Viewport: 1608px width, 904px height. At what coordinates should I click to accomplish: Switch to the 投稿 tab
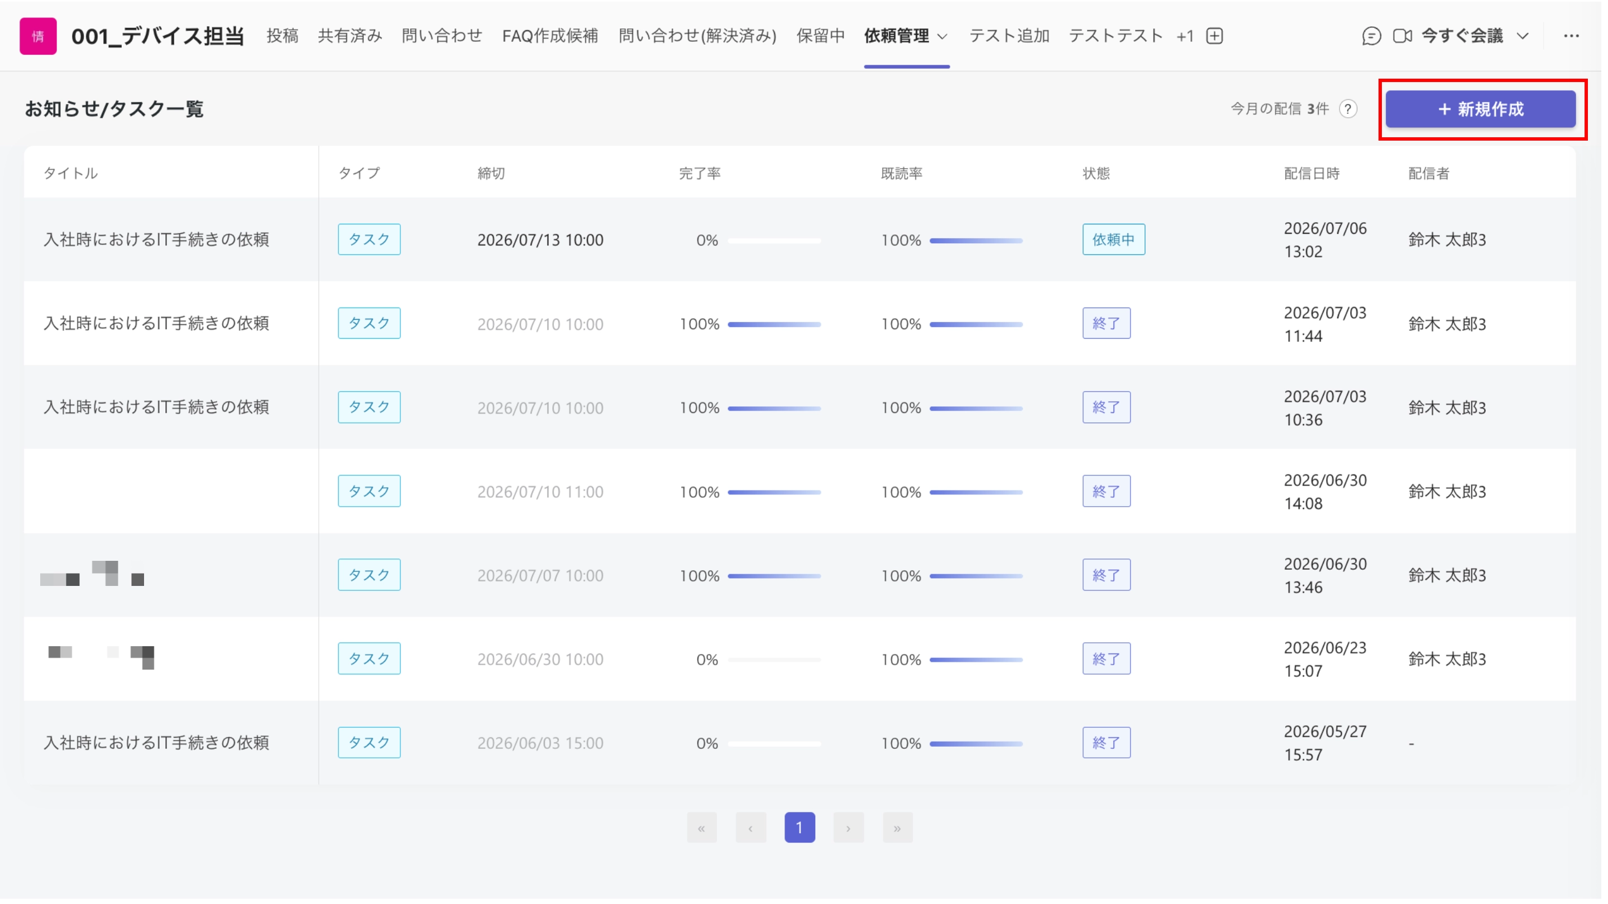283,36
